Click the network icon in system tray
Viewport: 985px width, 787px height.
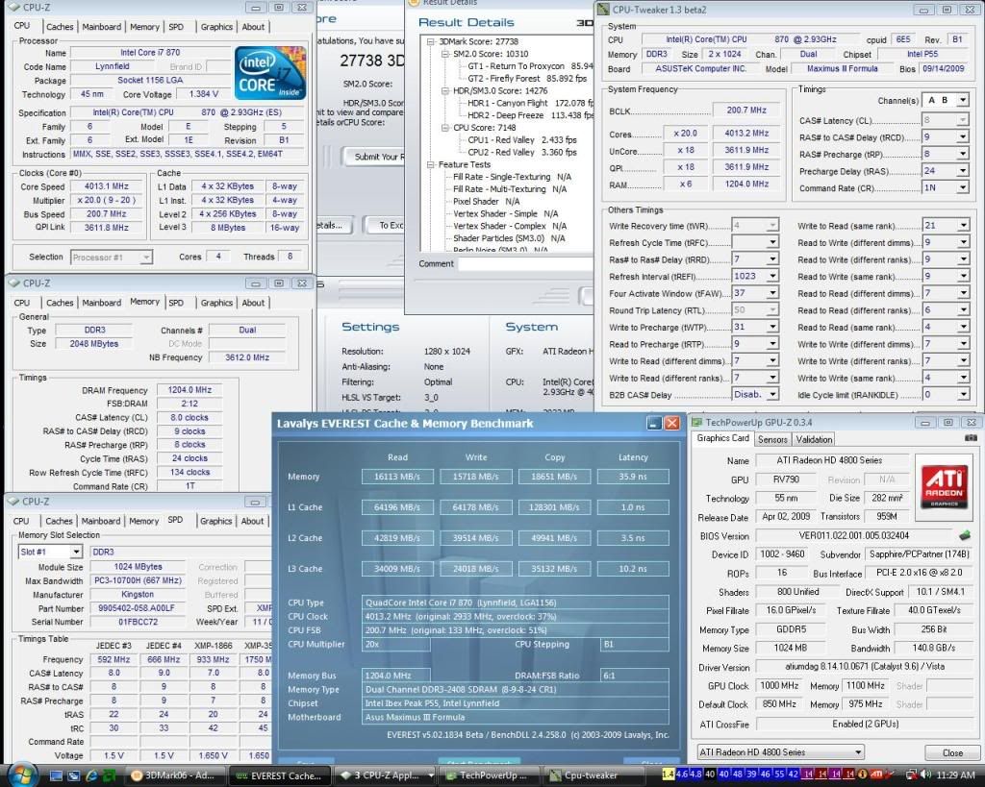(910, 775)
